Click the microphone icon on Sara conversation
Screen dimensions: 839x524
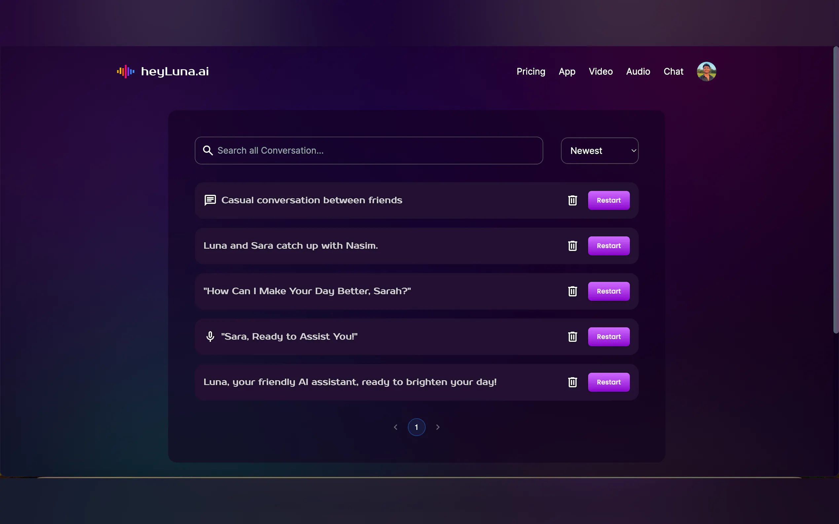coord(210,337)
